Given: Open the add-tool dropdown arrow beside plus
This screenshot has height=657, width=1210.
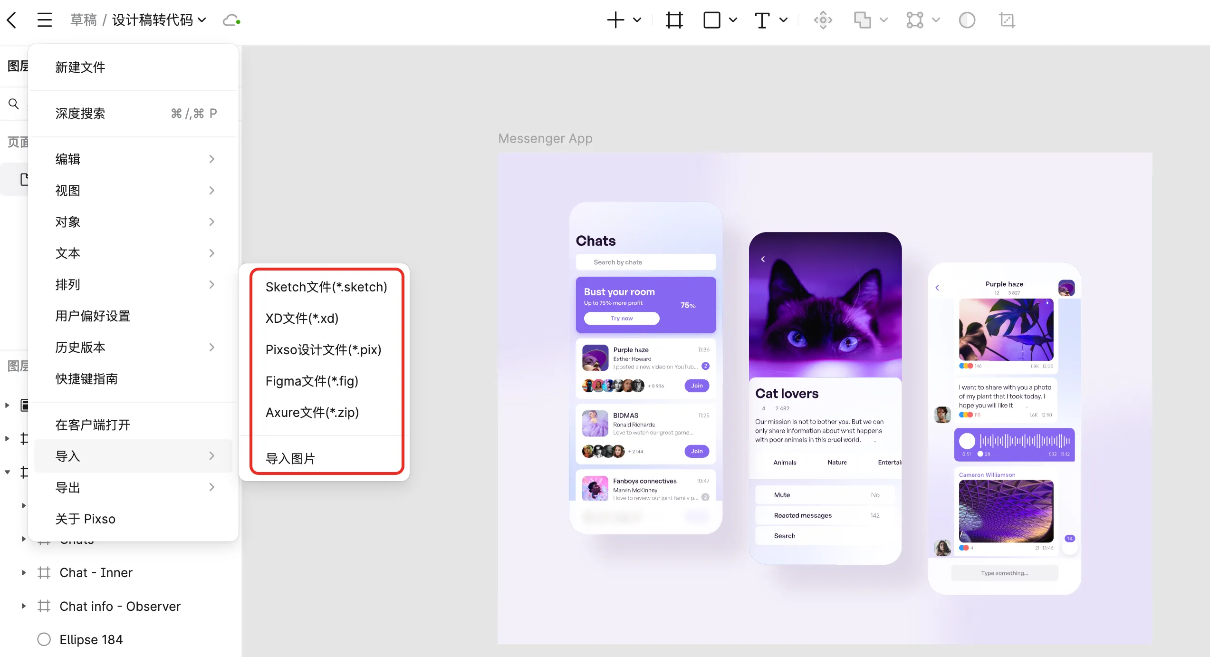Looking at the screenshot, I should coord(637,20).
